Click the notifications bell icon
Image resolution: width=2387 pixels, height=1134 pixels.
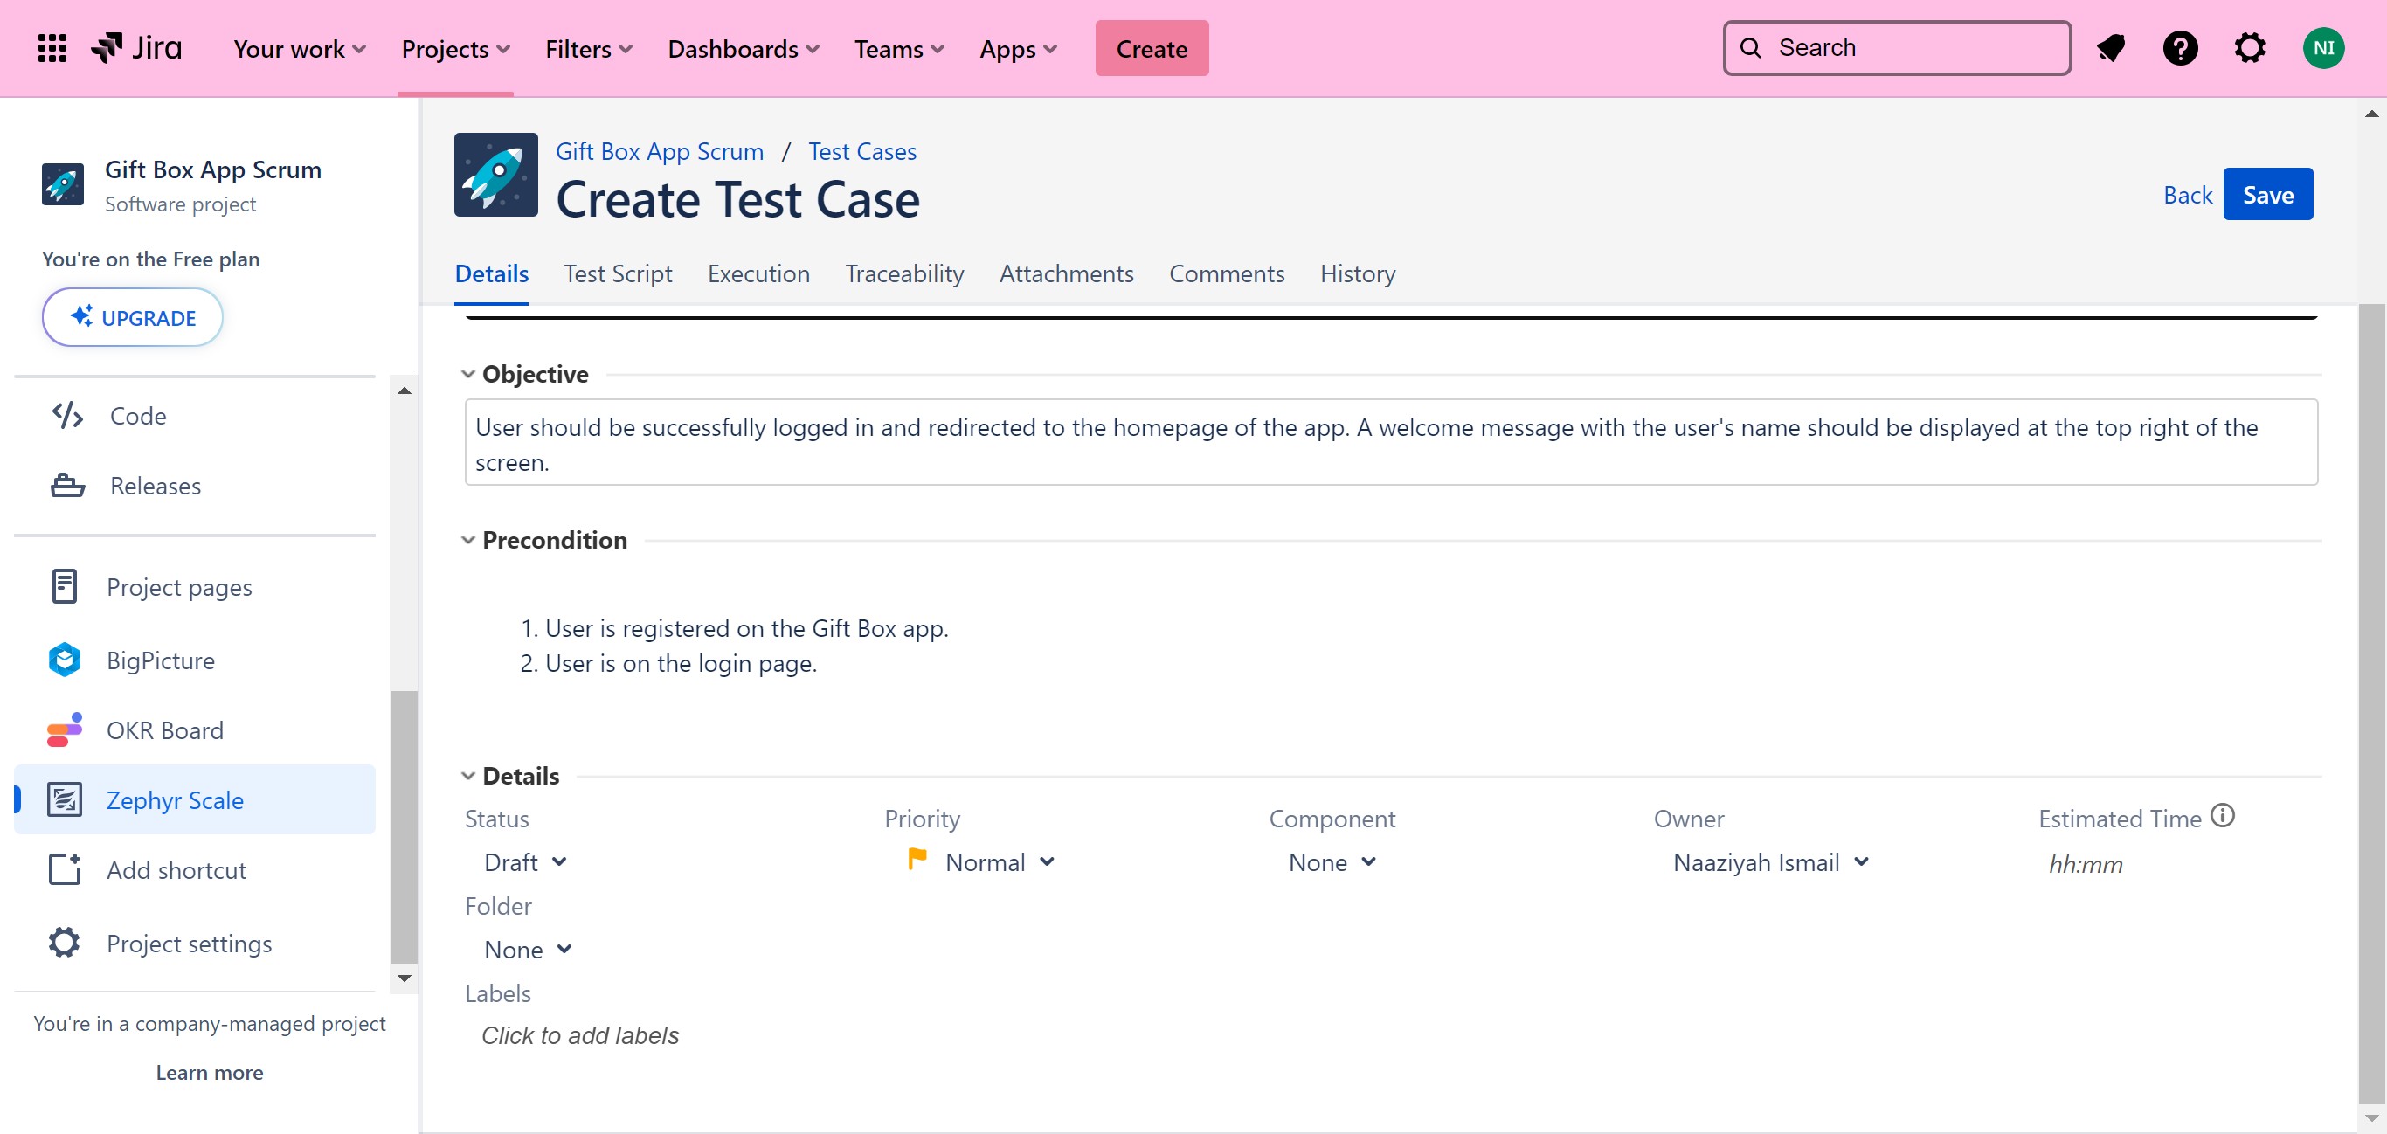[2111, 48]
